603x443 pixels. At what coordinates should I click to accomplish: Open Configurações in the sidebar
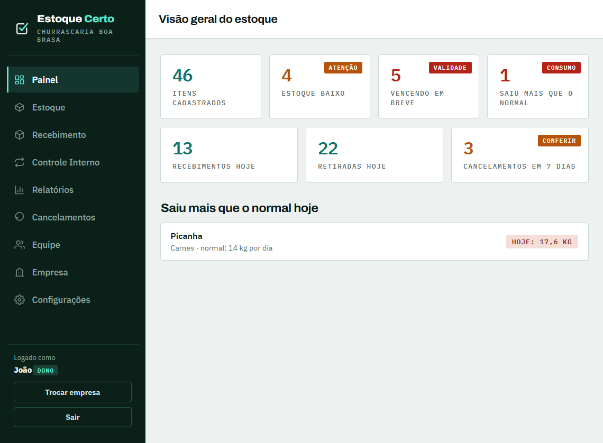pos(73,300)
